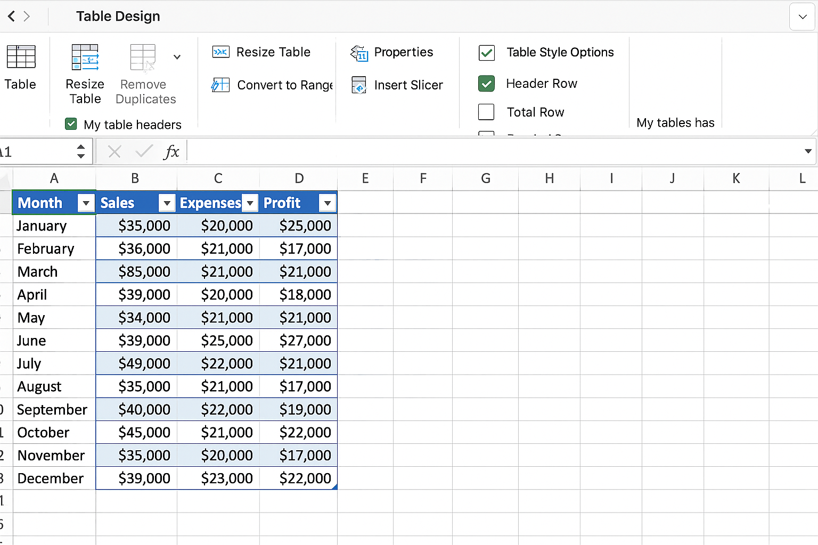Select September's $19,000 profit cell
The width and height of the screenshot is (818, 545).
[298, 409]
